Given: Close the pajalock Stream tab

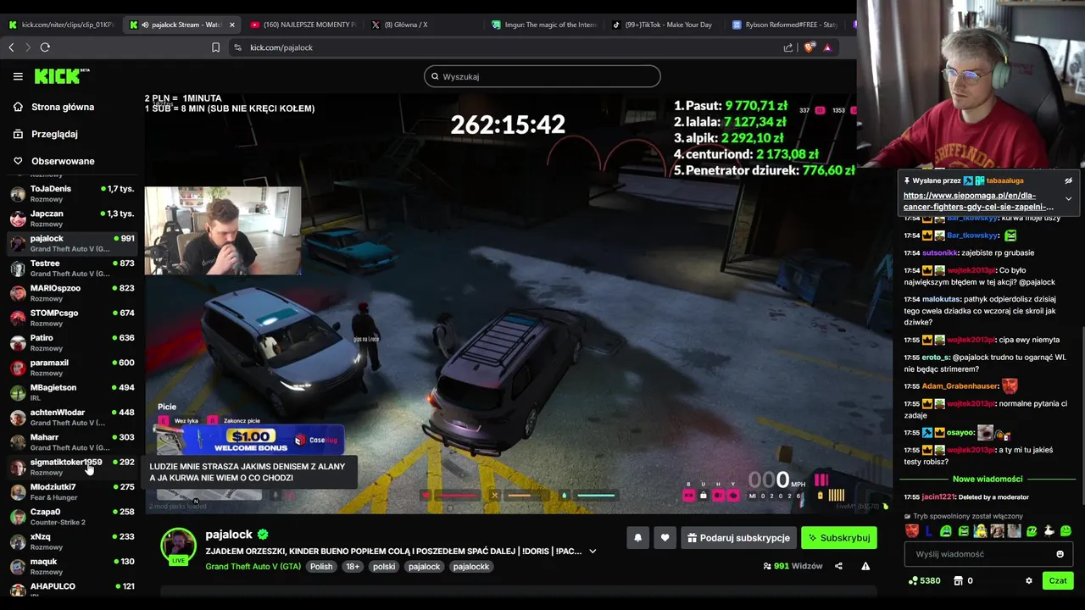Looking at the screenshot, I should pyautogui.click(x=232, y=25).
